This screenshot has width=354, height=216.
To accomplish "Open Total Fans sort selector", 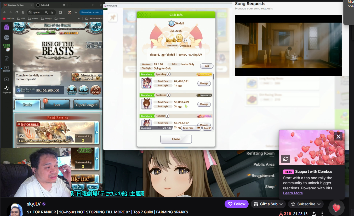I will click(x=191, y=128).
